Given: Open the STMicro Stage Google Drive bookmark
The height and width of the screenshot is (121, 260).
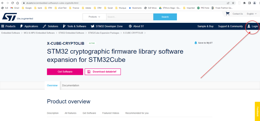Looking at the screenshot, I should point(170,8).
